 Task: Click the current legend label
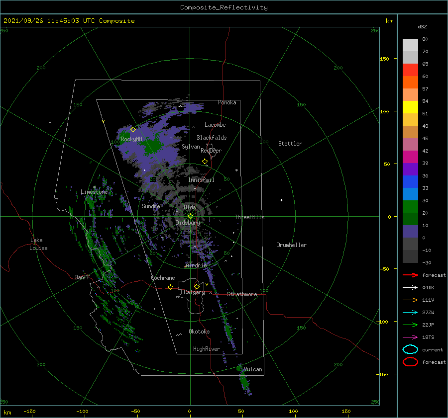click(x=433, y=349)
